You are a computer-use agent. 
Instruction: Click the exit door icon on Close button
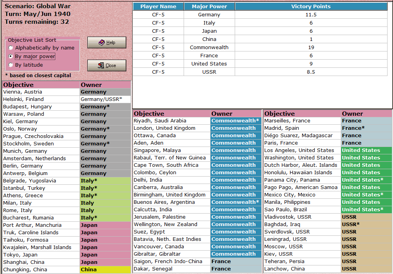tap(101, 65)
